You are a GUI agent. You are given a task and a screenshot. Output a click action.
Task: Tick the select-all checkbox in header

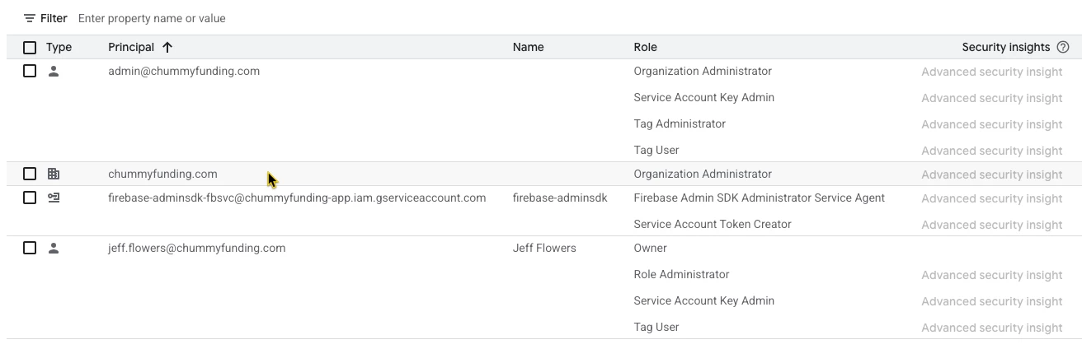tap(30, 47)
